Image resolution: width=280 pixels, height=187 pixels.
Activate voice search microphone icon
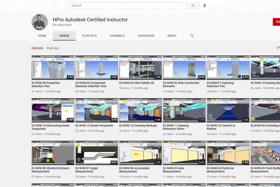point(205,6)
